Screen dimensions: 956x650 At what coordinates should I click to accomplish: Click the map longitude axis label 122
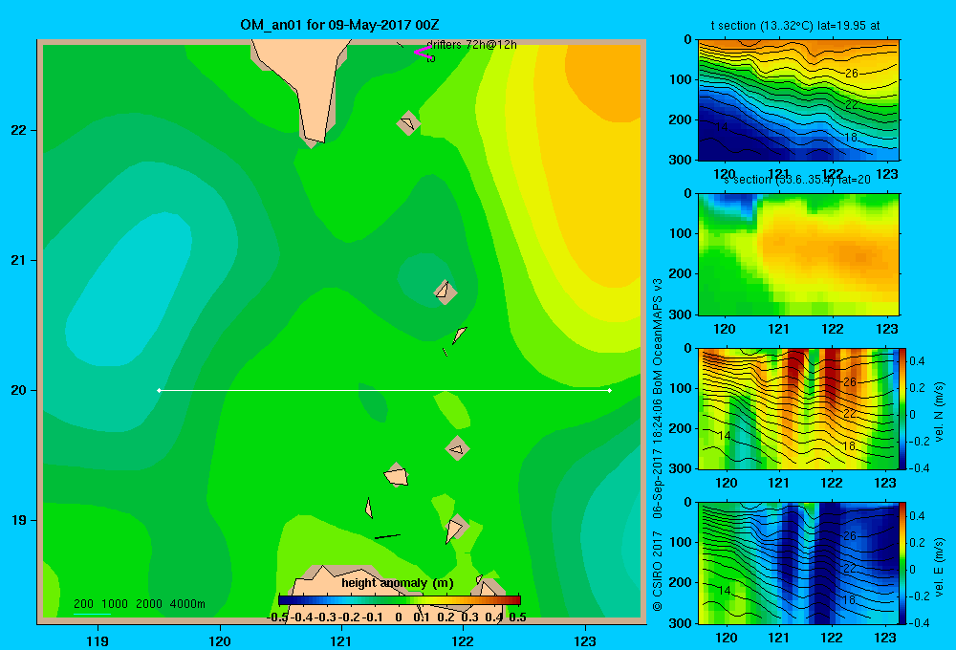pyautogui.click(x=463, y=640)
